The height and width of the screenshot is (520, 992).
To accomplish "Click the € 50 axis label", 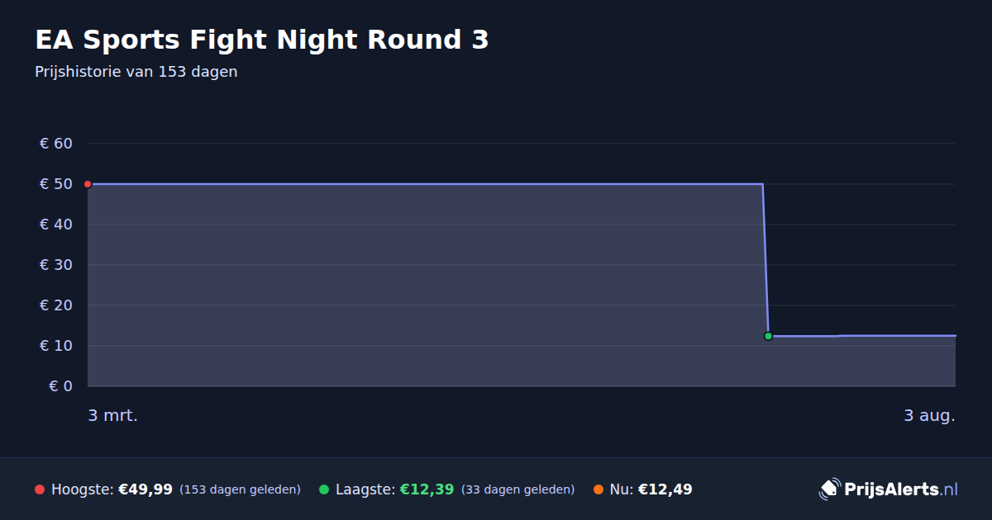I will tap(56, 184).
